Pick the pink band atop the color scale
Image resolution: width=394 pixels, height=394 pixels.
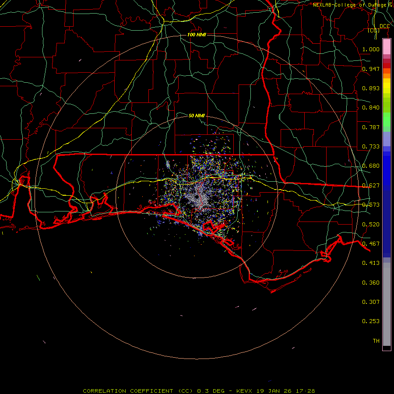pos(387,47)
